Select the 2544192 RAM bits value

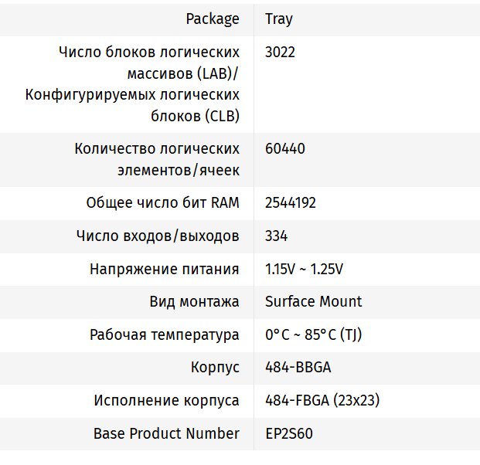click(291, 203)
